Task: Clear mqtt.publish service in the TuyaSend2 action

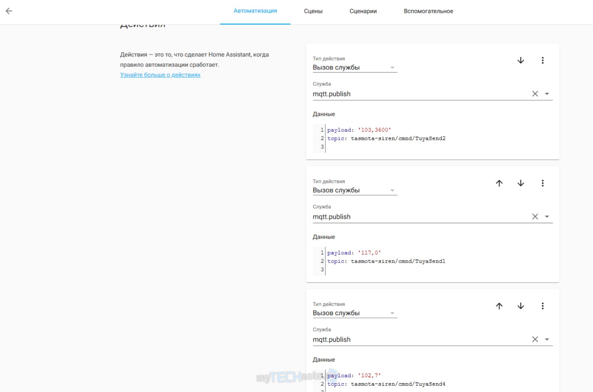Action: pos(535,94)
